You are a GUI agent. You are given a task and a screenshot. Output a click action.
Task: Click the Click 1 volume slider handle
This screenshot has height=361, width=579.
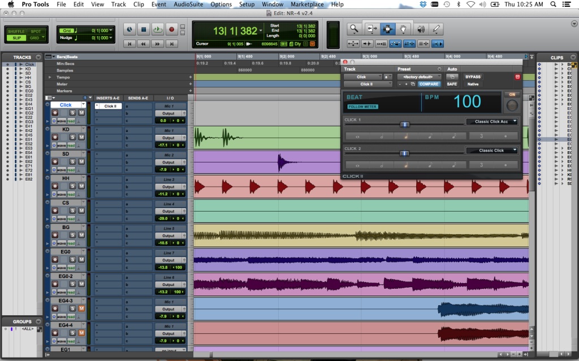[x=404, y=124]
